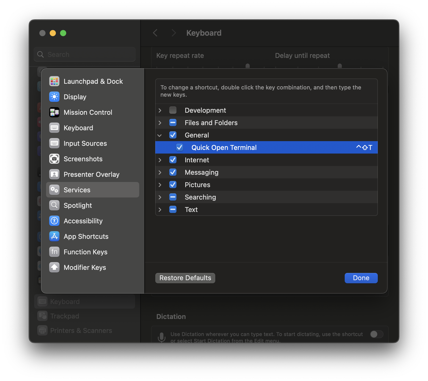Uncheck the Pictures checkbox
428x381 pixels.
[173, 185]
